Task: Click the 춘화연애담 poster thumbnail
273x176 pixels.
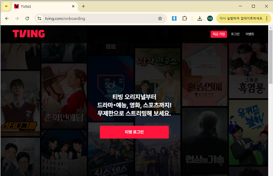Action: (64, 96)
